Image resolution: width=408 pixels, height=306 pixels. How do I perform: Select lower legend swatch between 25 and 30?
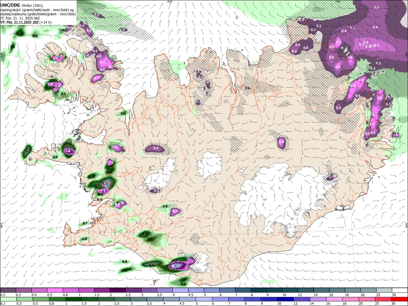382,299
